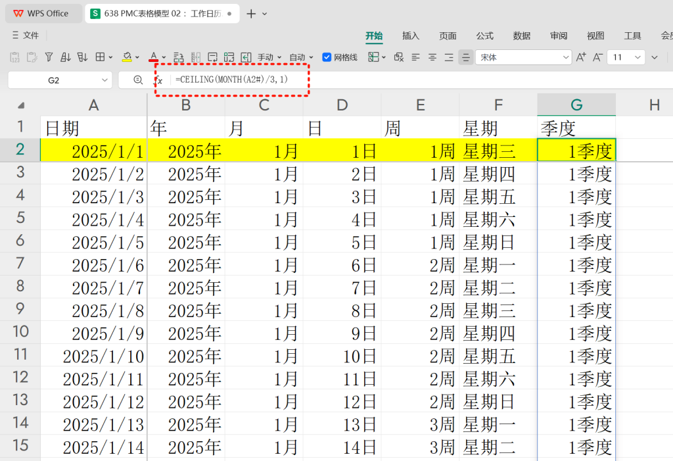
Task: Click into the formula bar CEILING formula
Action: [x=232, y=80]
